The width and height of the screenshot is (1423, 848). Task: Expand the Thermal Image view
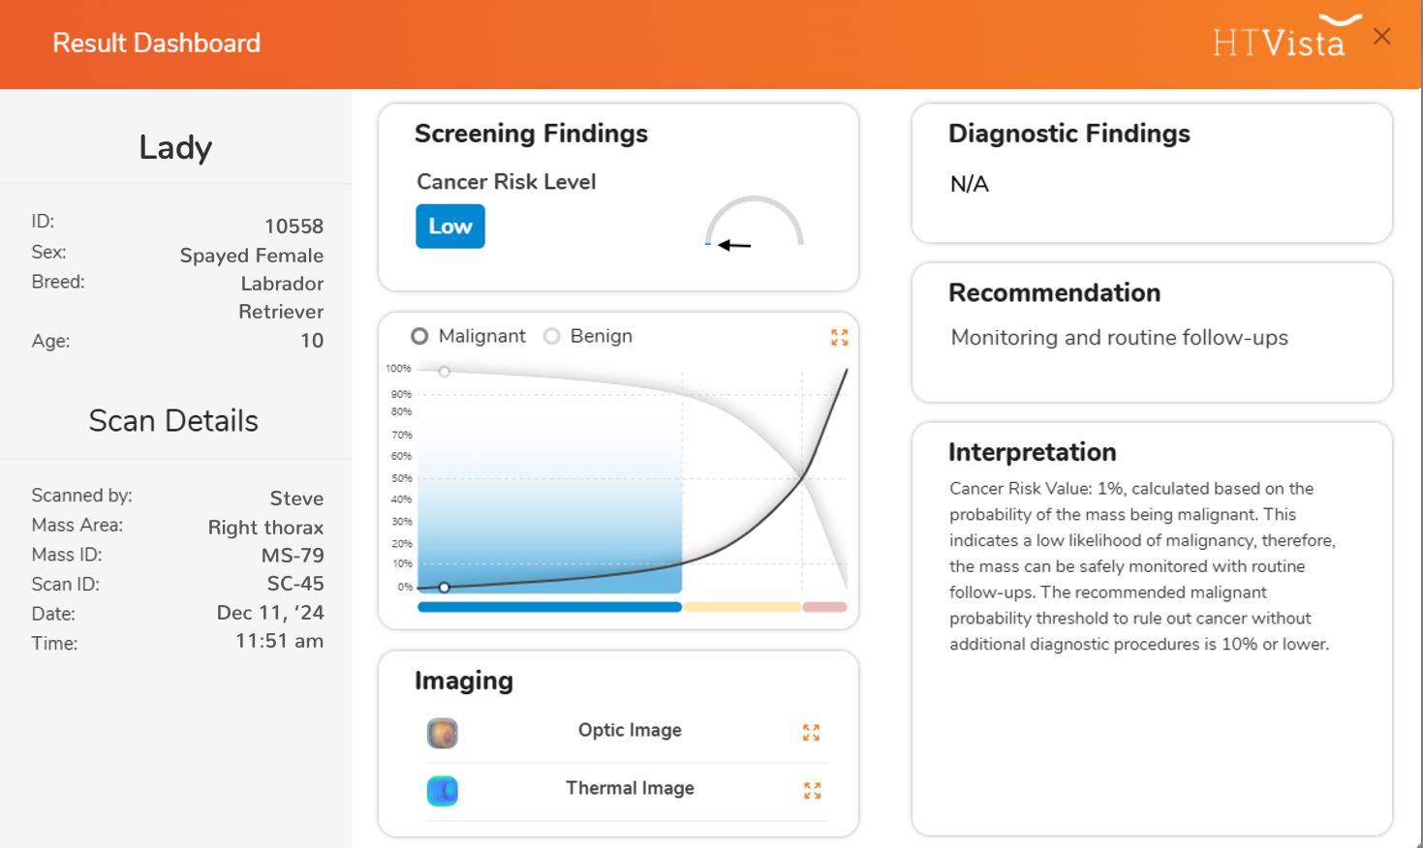(813, 791)
